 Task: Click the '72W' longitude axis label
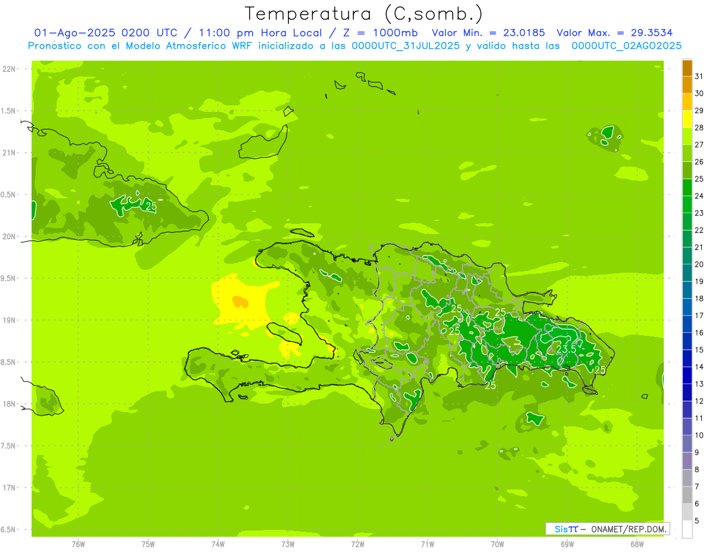(x=357, y=544)
